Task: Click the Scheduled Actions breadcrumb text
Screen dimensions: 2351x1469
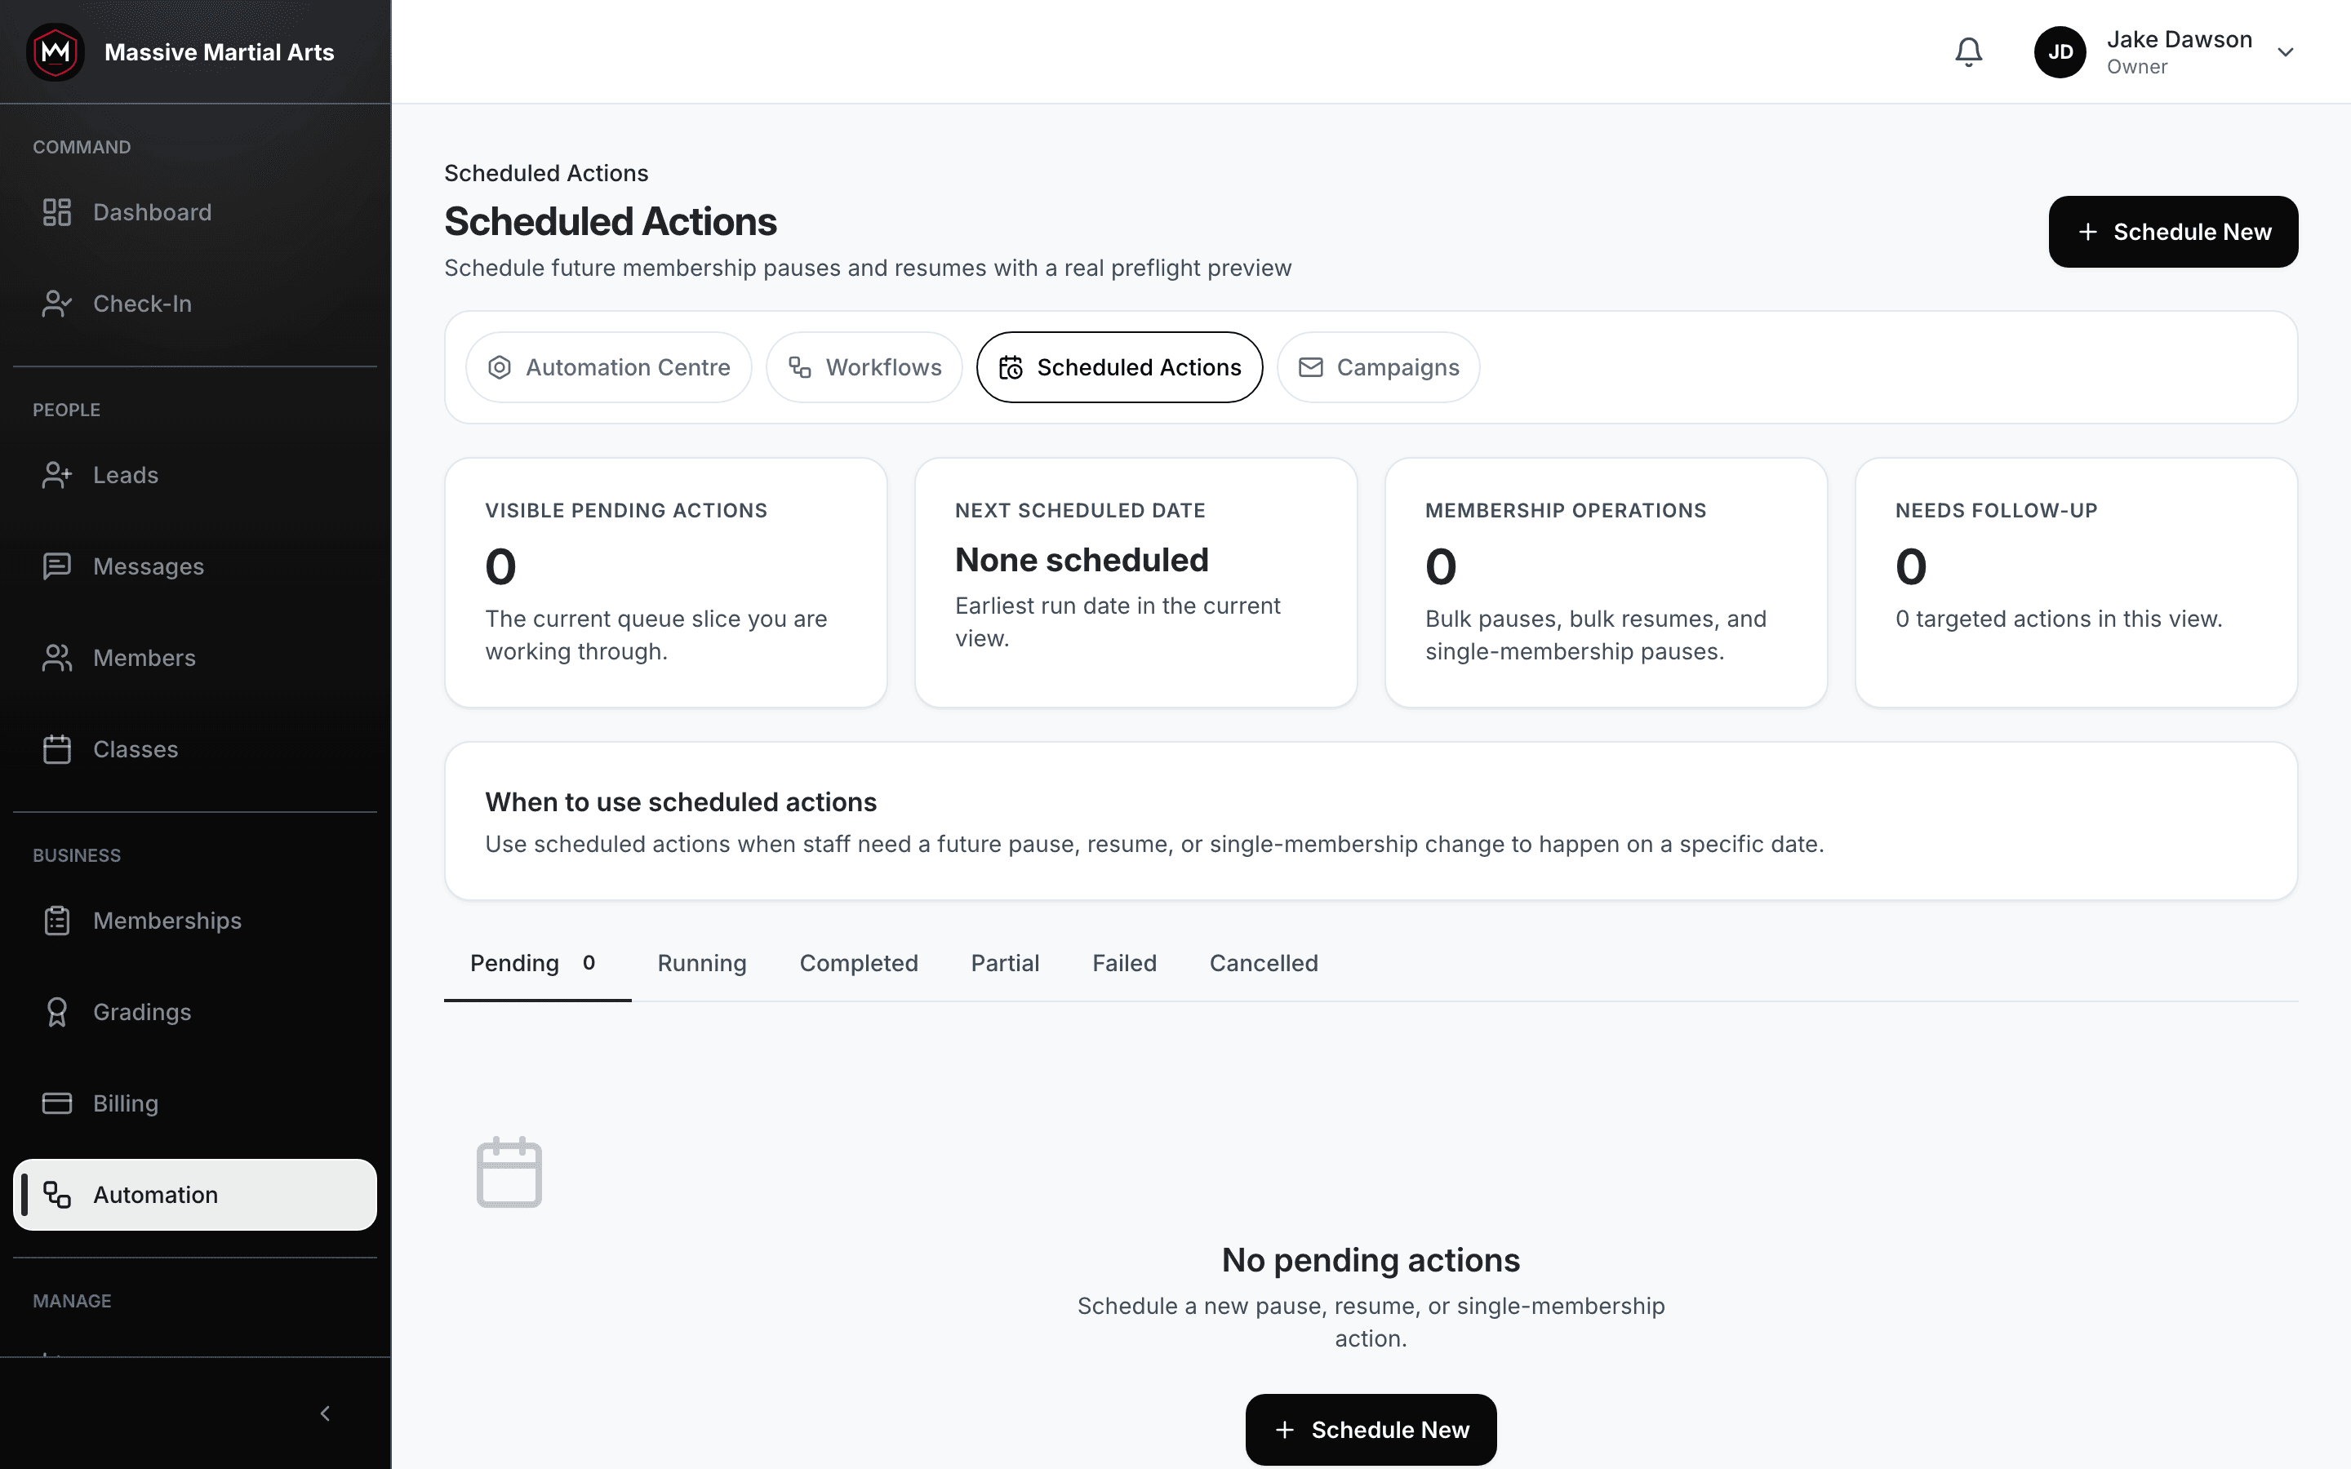Action: pos(546,173)
